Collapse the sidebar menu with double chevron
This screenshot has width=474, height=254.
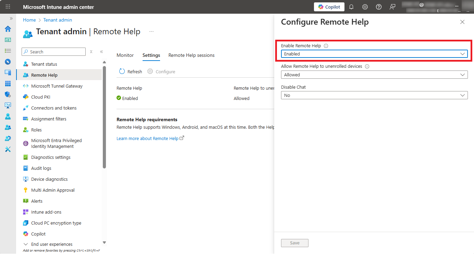pos(101,52)
